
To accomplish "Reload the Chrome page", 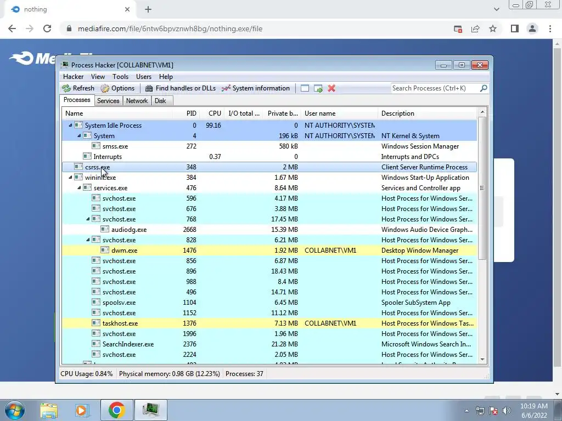I will click(x=47, y=29).
